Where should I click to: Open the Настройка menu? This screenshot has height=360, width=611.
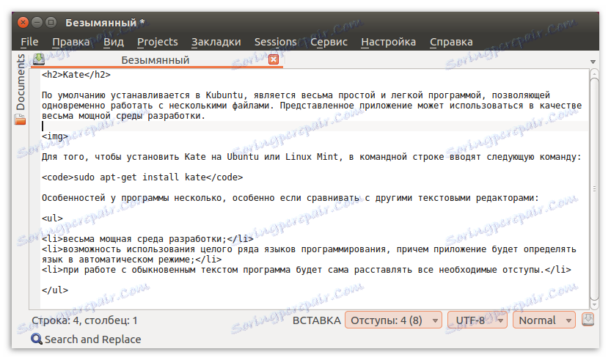(389, 42)
